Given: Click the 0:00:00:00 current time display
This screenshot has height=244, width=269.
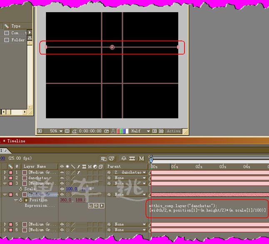Looking at the screenshot, I should (90, 131).
